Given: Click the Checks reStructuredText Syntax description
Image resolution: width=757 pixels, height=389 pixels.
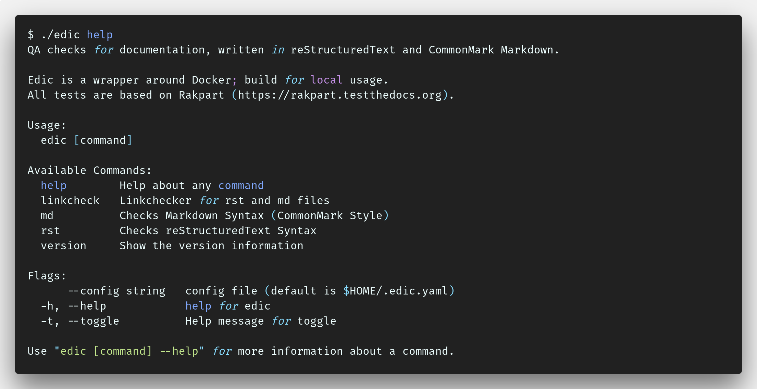Looking at the screenshot, I should 218,230.
